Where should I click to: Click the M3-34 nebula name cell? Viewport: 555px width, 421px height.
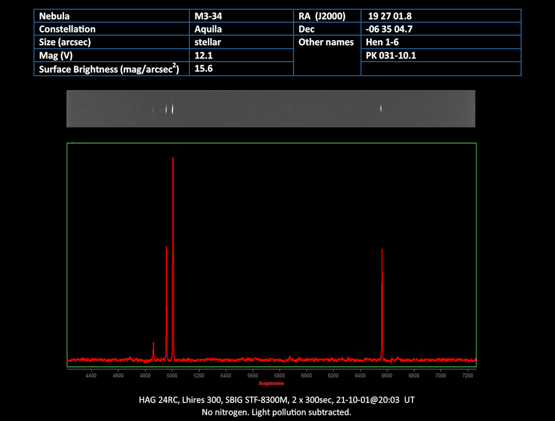(x=241, y=16)
